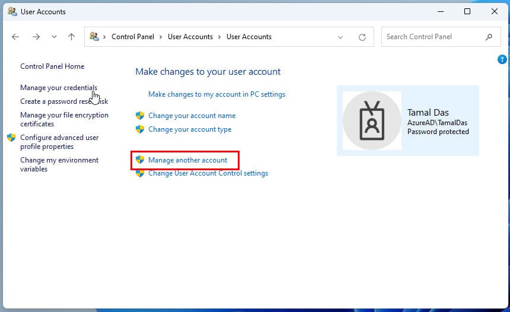
Task: Select first User Accounts breadcrumb segment
Action: 190,37
